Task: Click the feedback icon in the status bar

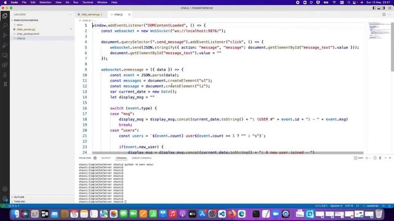Action: 384,206
